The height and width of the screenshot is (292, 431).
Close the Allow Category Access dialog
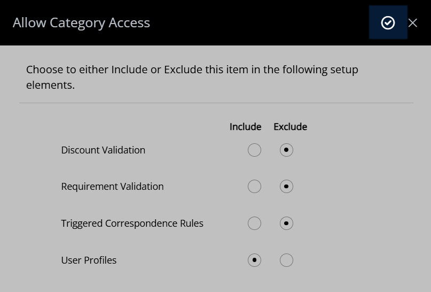[x=413, y=23]
